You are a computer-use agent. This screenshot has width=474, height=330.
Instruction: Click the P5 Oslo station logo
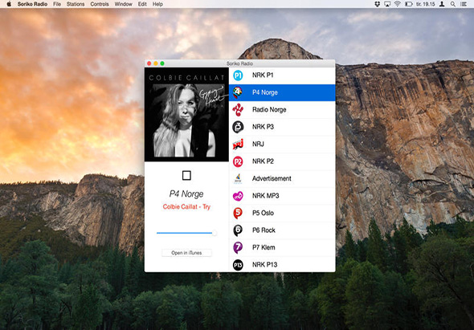tap(238, 213)
